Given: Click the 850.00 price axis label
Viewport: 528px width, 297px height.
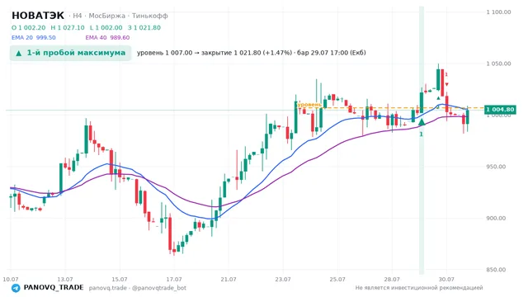Looking at the screenshot, I should [496, 270].
